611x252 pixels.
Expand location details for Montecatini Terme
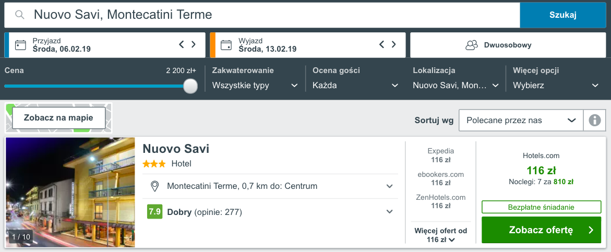[389, 186]
